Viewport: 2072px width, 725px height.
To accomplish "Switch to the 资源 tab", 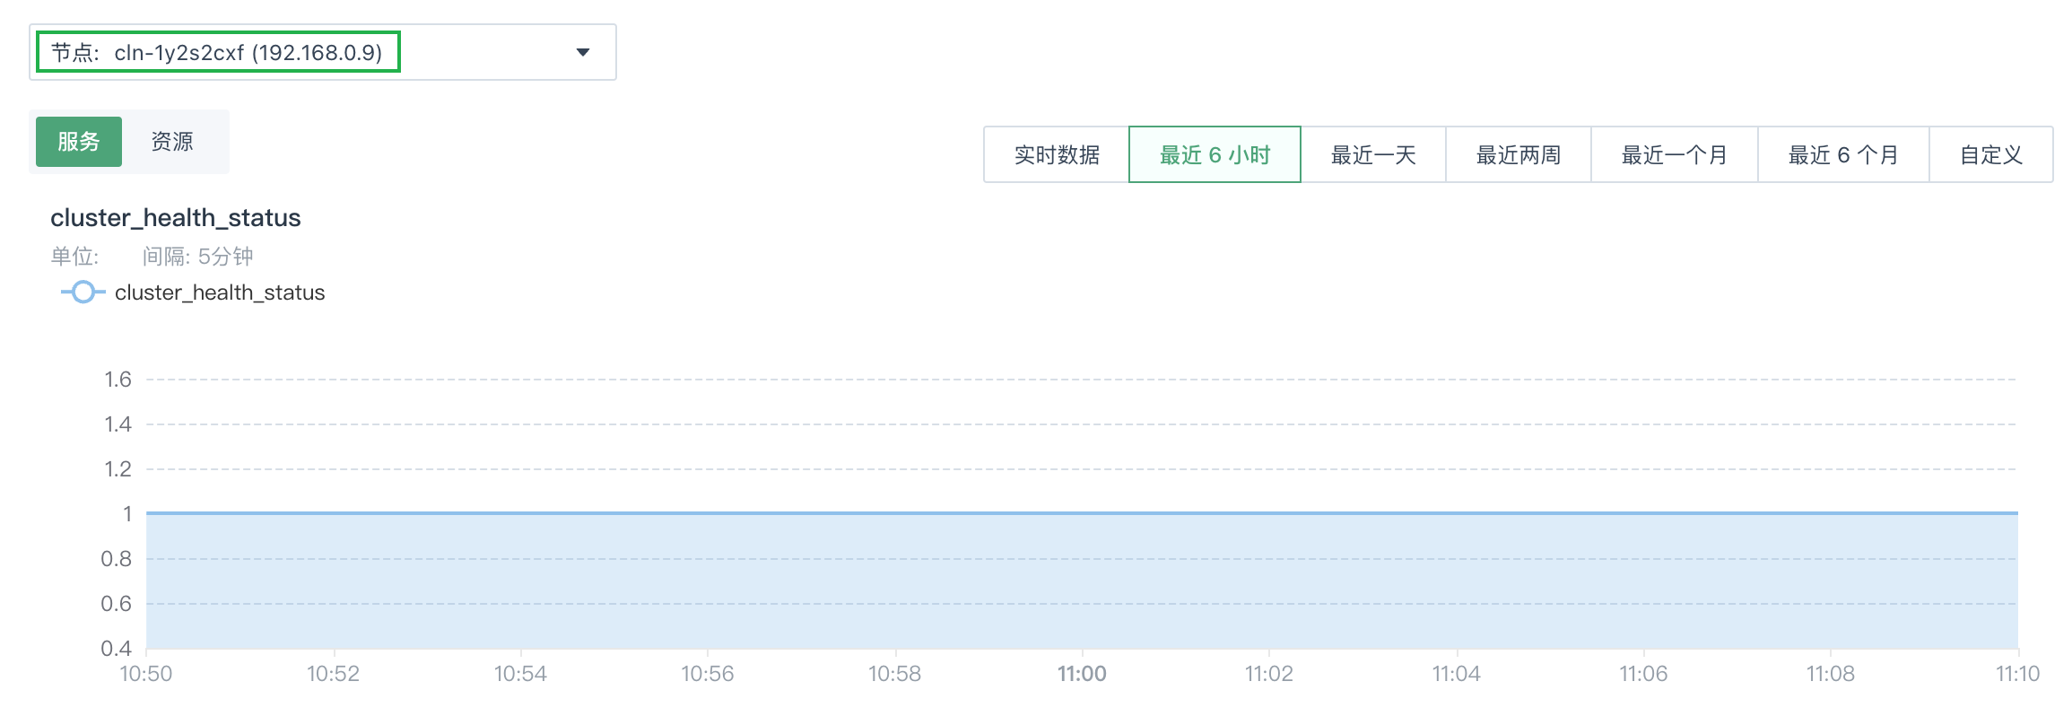I will (172, 142).
